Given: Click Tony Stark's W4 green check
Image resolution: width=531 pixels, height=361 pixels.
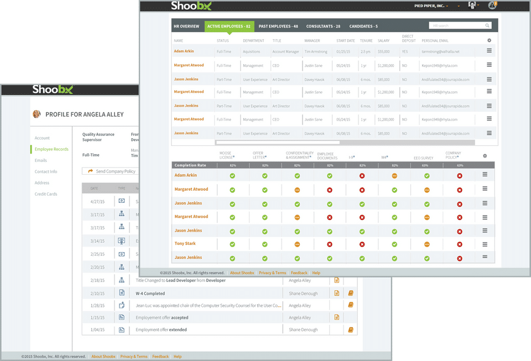Looking at the screenshot, I should (x=394, y=244).
